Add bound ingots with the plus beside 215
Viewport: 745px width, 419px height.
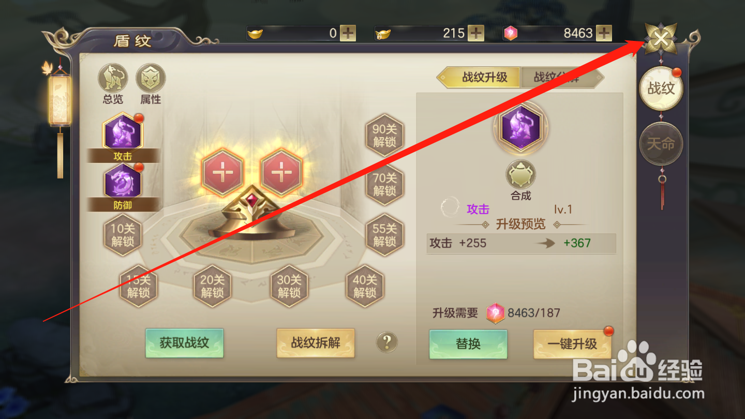pos(476,33)
